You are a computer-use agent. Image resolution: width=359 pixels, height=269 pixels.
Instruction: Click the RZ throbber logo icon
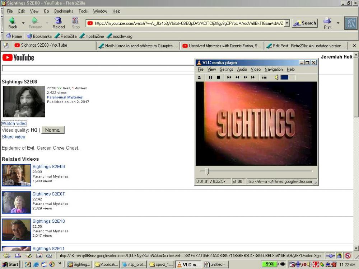pyautogui.click(x=351, y=23)
